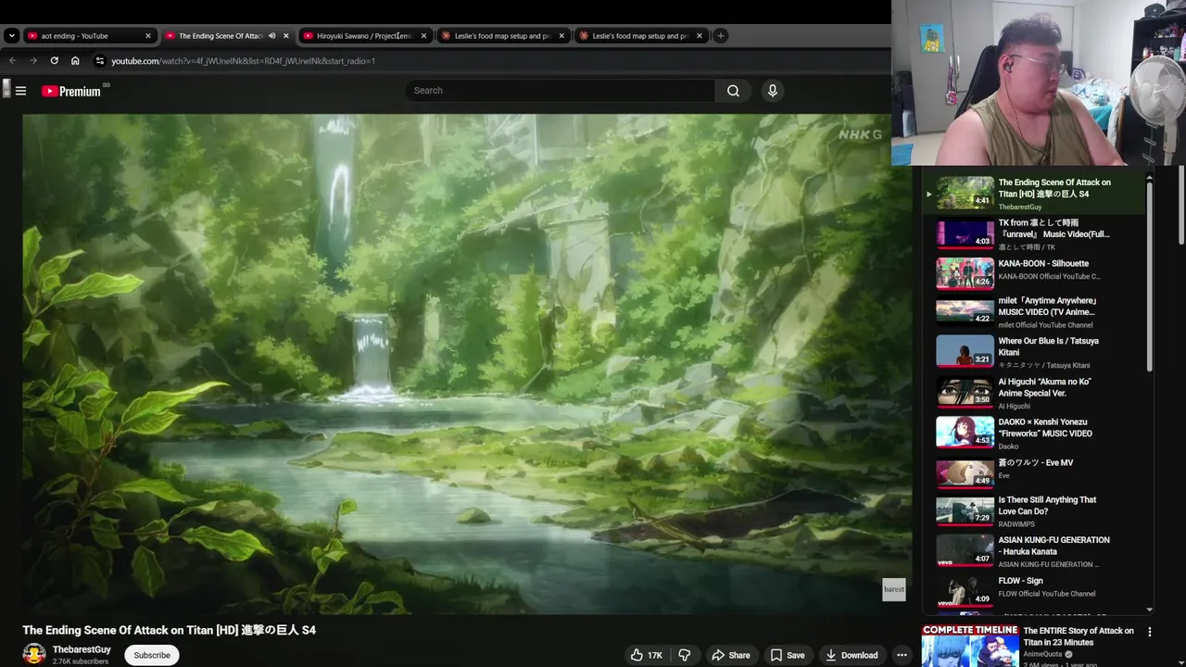Click video title 'The Ending Scene Of Attack on Titan'

(169, 630)
